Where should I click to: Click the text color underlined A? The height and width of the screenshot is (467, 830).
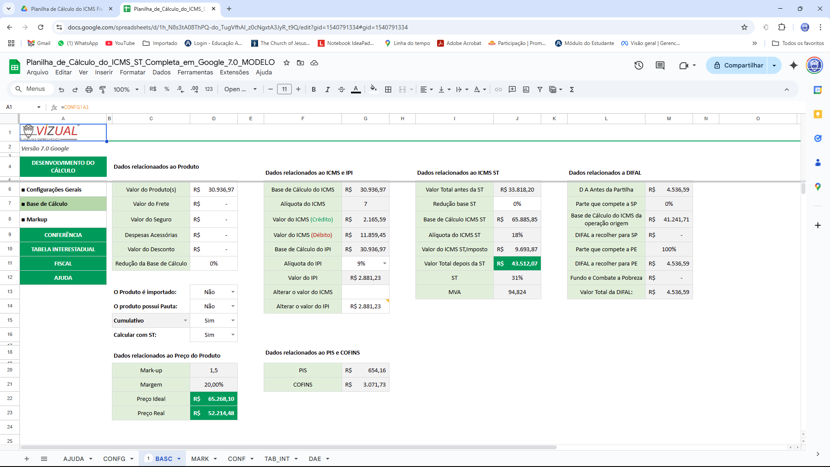tap(356, 90)
